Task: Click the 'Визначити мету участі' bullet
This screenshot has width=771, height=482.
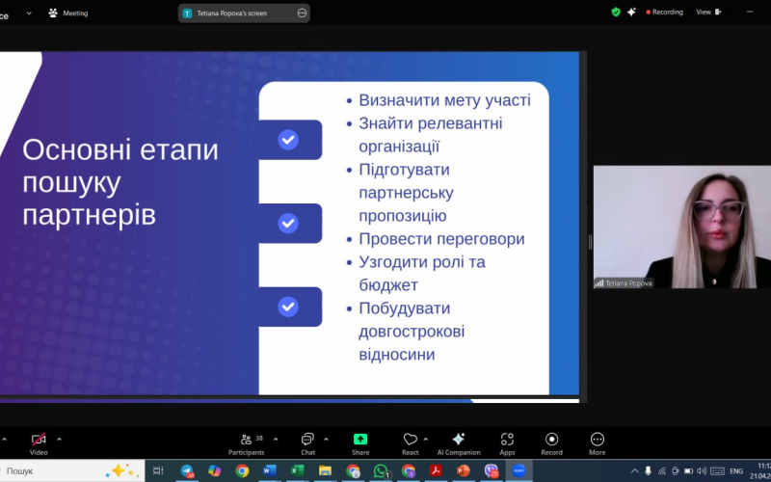Action: point(444,100)
